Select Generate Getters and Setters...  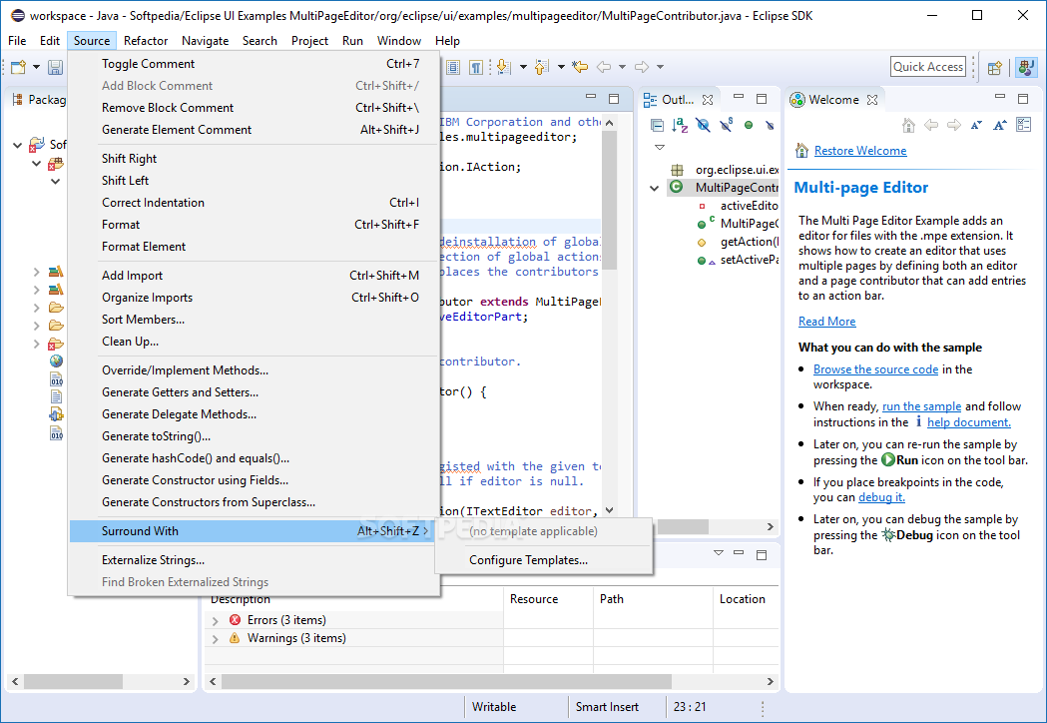[254, 392]
